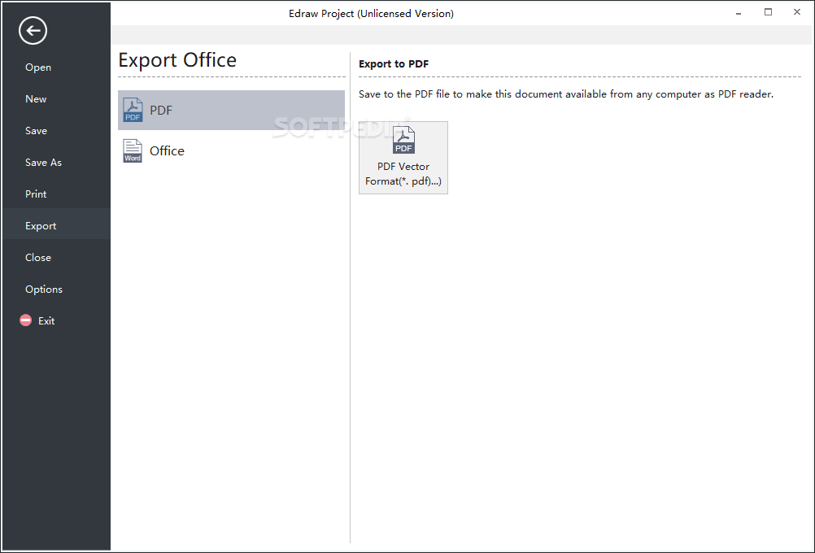
Task: Click the red Exit icon in sidebar
Action: (25, 320)
